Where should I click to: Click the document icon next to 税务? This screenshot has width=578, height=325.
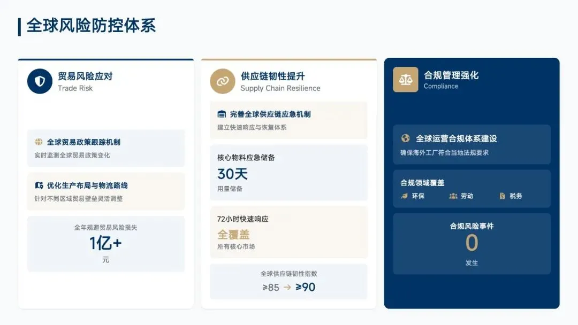point(502,196)
